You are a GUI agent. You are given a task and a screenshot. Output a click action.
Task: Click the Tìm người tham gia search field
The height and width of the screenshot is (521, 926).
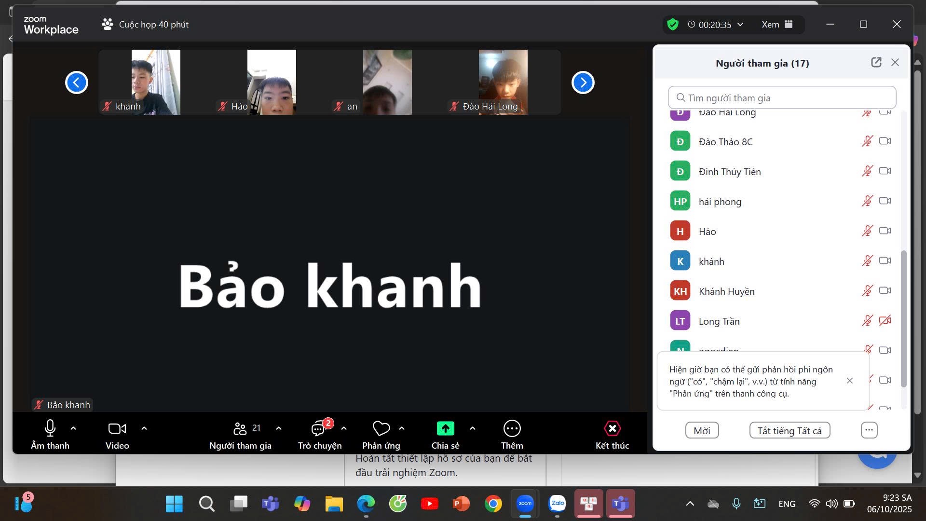pyautogui.click(x=782, y=98)
